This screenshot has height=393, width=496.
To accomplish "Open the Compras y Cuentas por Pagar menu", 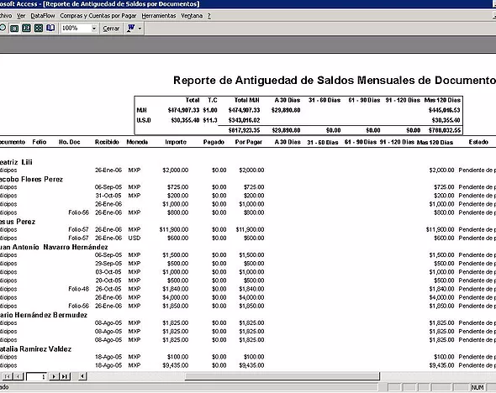I will tap(98, 16).
